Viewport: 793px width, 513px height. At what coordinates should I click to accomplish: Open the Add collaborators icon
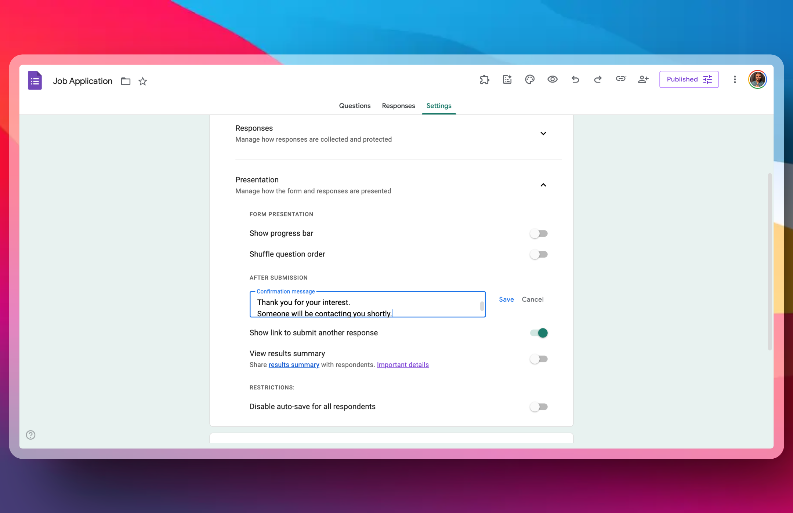point(643,79)
